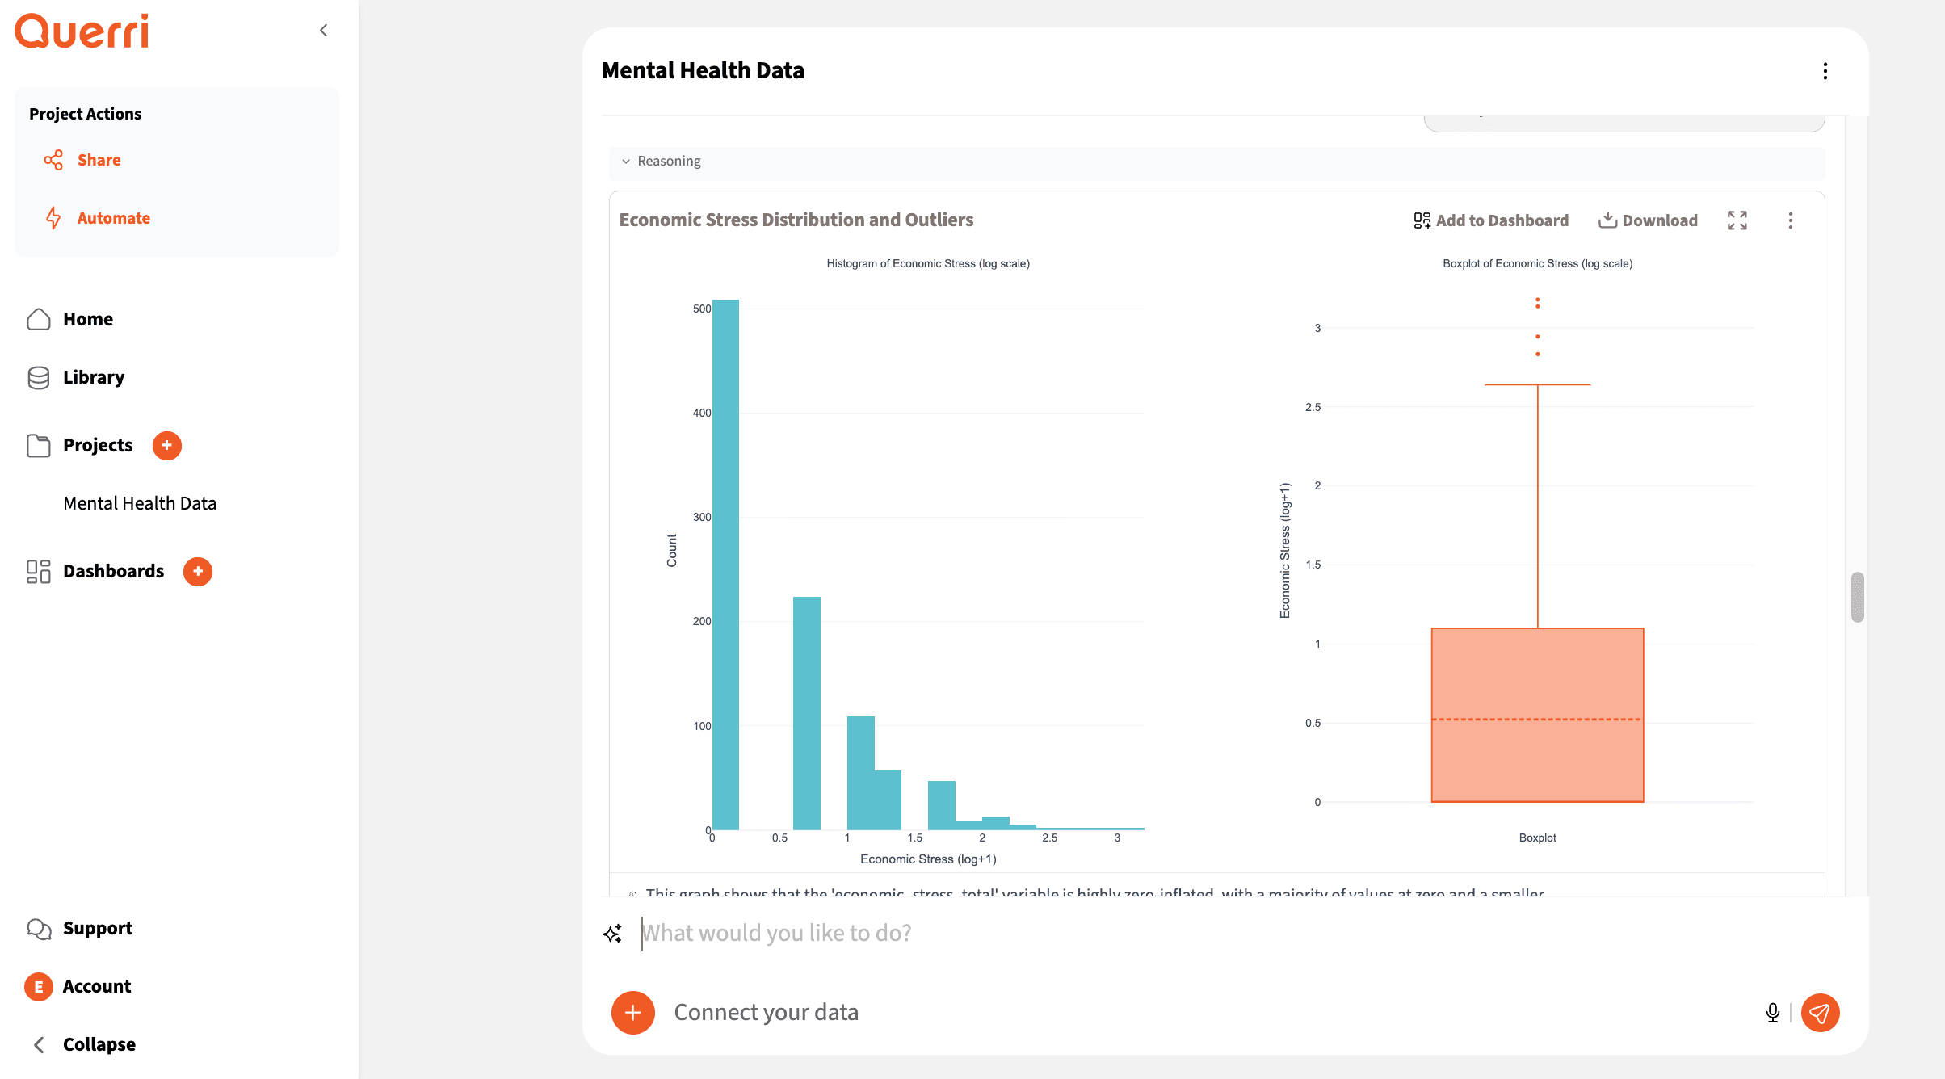1945x1079 pixels.
Task: Click the sparkle AI suggestions icon
Action: [x=612, y=934]
